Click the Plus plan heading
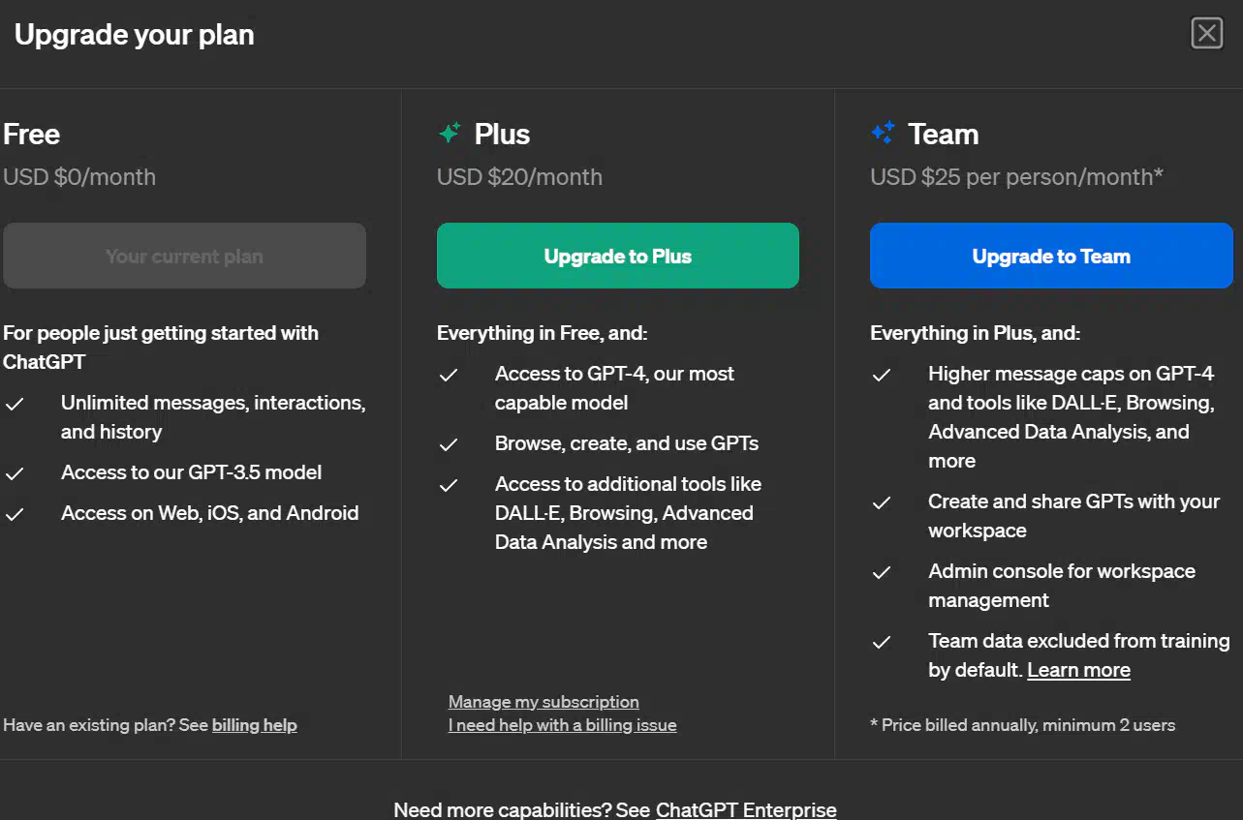Viewport: 1243px width, 820px height. click(x=502, y=134)
